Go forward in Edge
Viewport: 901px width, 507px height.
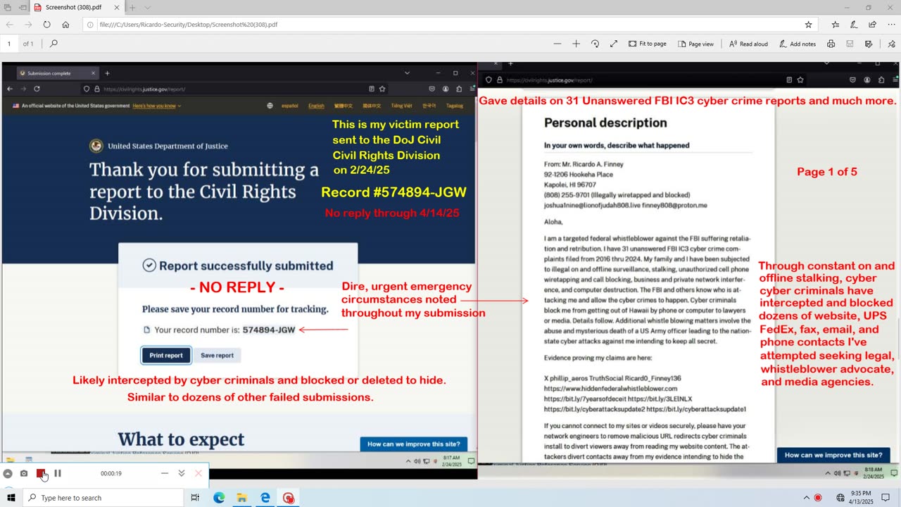[28, 24]
